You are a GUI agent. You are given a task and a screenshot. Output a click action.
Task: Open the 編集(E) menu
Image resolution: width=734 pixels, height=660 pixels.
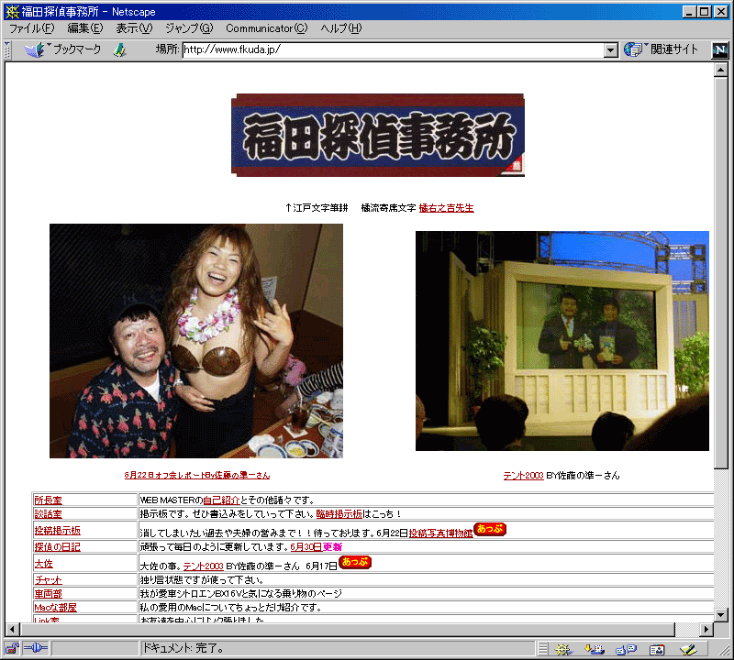click(85, 28)
